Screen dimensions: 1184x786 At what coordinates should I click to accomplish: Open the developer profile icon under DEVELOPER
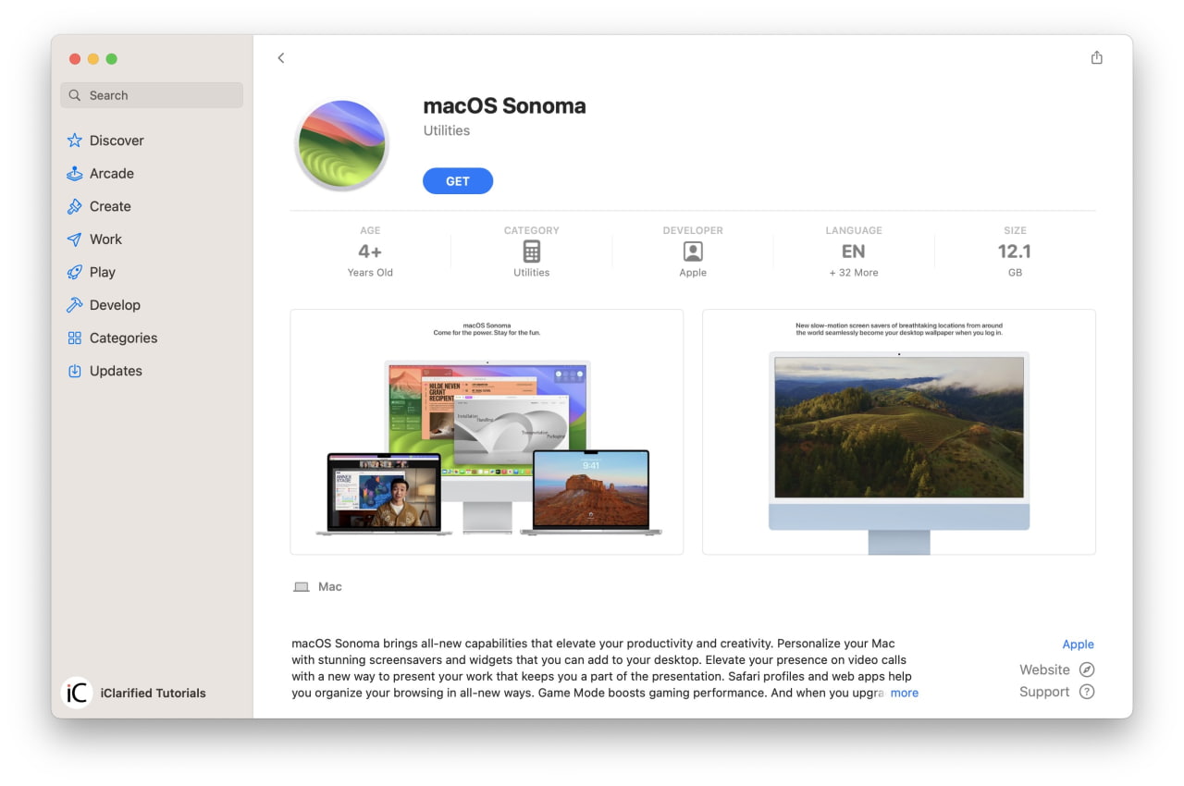coord(692,251)
